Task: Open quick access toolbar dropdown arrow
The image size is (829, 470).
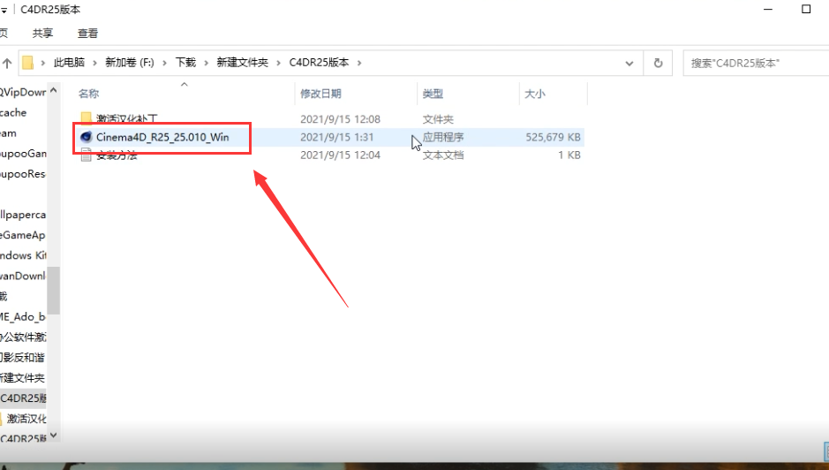Action: pyautogui.click(x=4, y=10)
